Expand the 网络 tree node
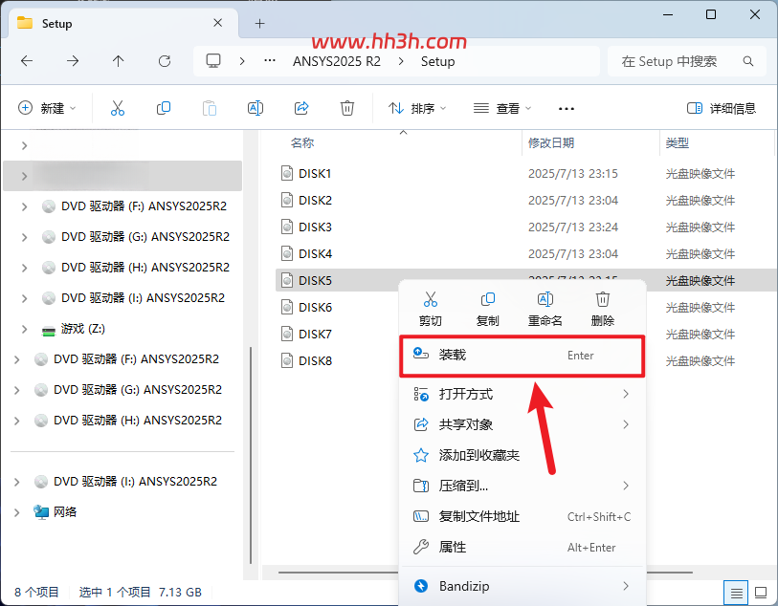Screen dimensions: 778x606 16,512
